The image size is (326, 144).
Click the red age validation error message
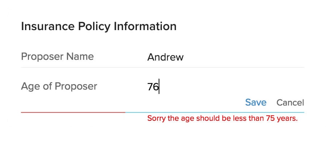[x=222, y=118]
